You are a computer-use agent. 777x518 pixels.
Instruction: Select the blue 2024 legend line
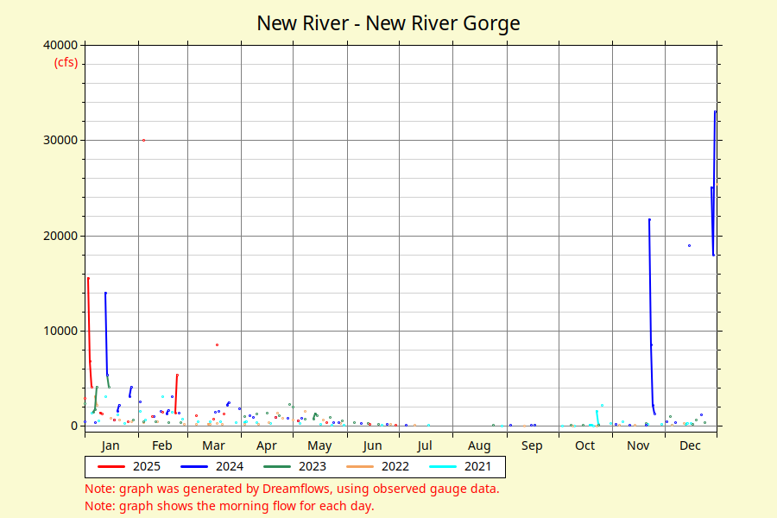194,466
